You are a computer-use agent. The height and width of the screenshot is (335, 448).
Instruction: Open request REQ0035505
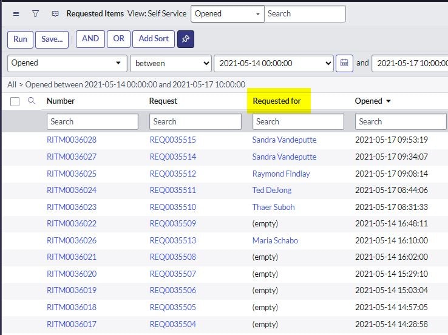[x=173, y=307]
